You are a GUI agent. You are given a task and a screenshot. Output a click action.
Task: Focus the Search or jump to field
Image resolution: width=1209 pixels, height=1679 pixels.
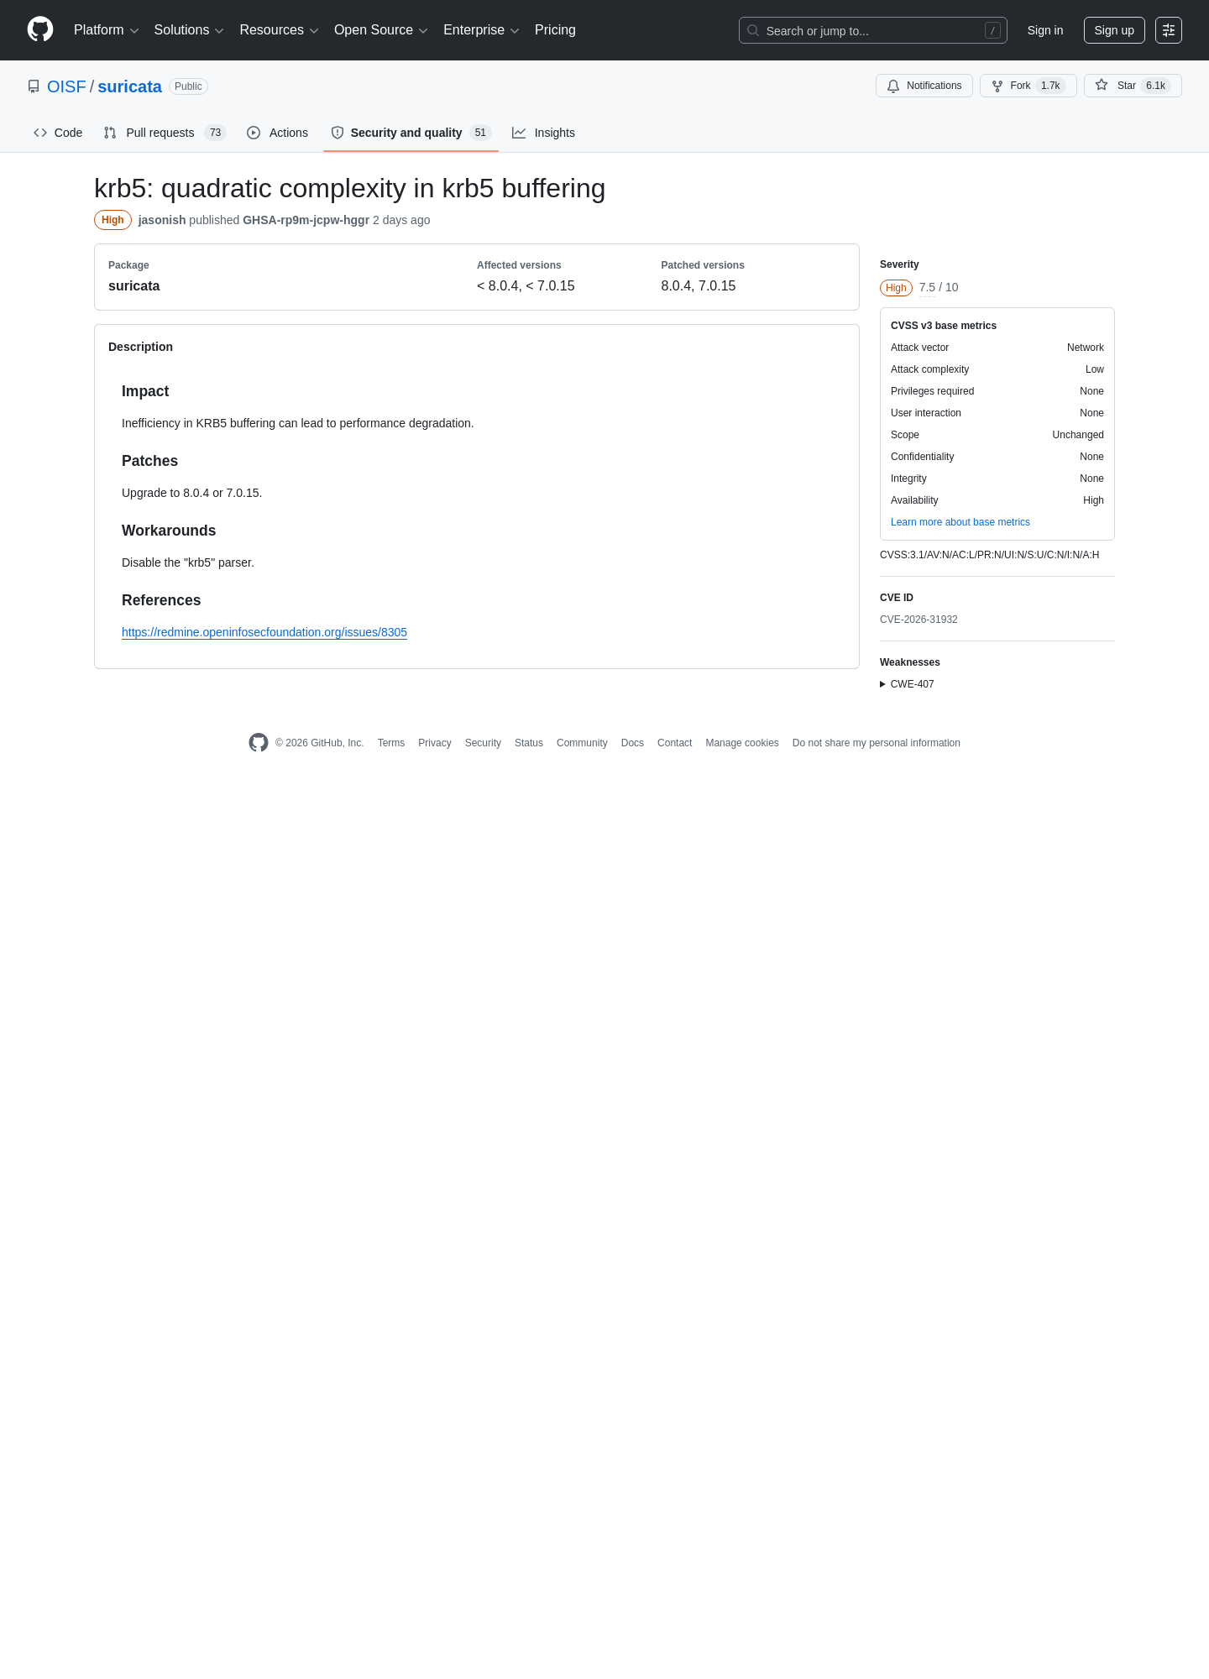pos(873,30)
